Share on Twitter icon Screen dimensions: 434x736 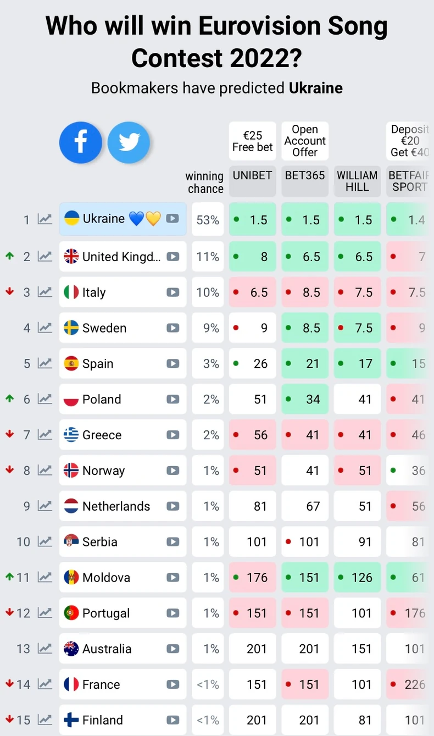[129, 143]
